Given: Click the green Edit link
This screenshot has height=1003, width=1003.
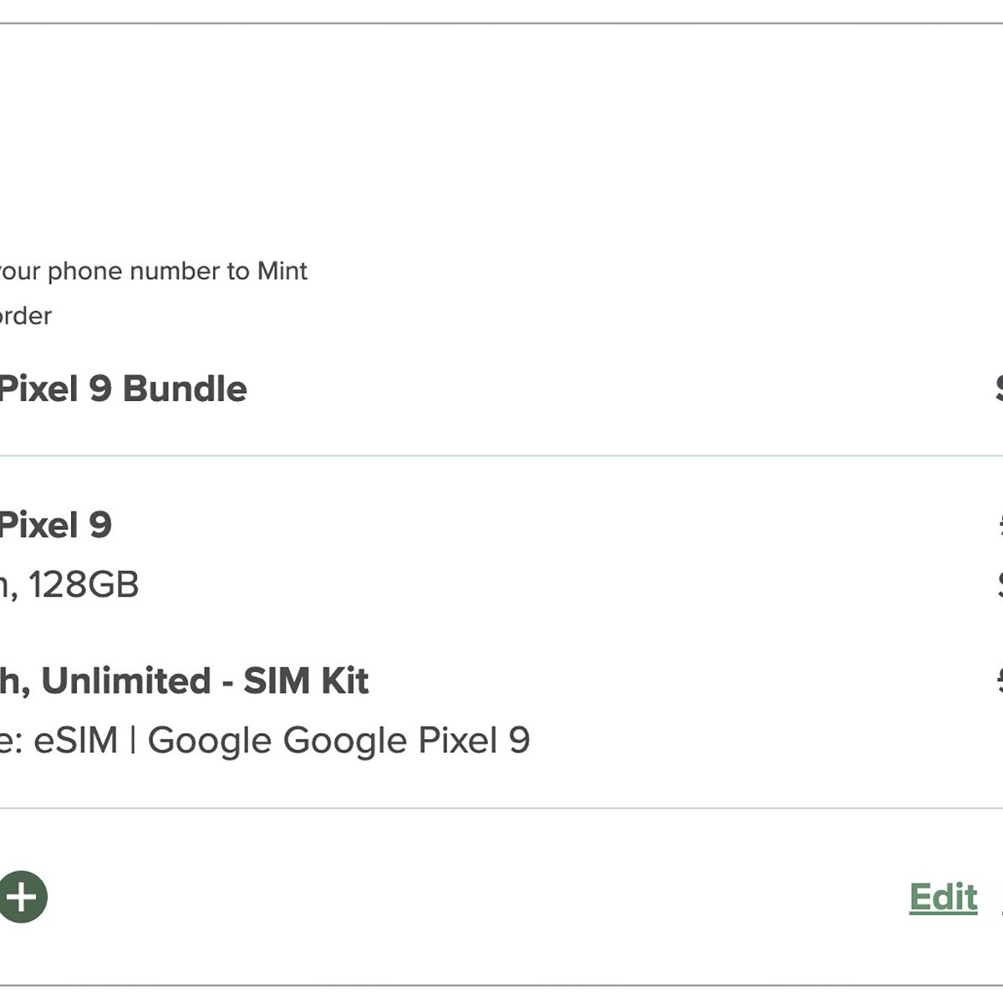Looking at the screenshot, I should click(x=943, y=897).
